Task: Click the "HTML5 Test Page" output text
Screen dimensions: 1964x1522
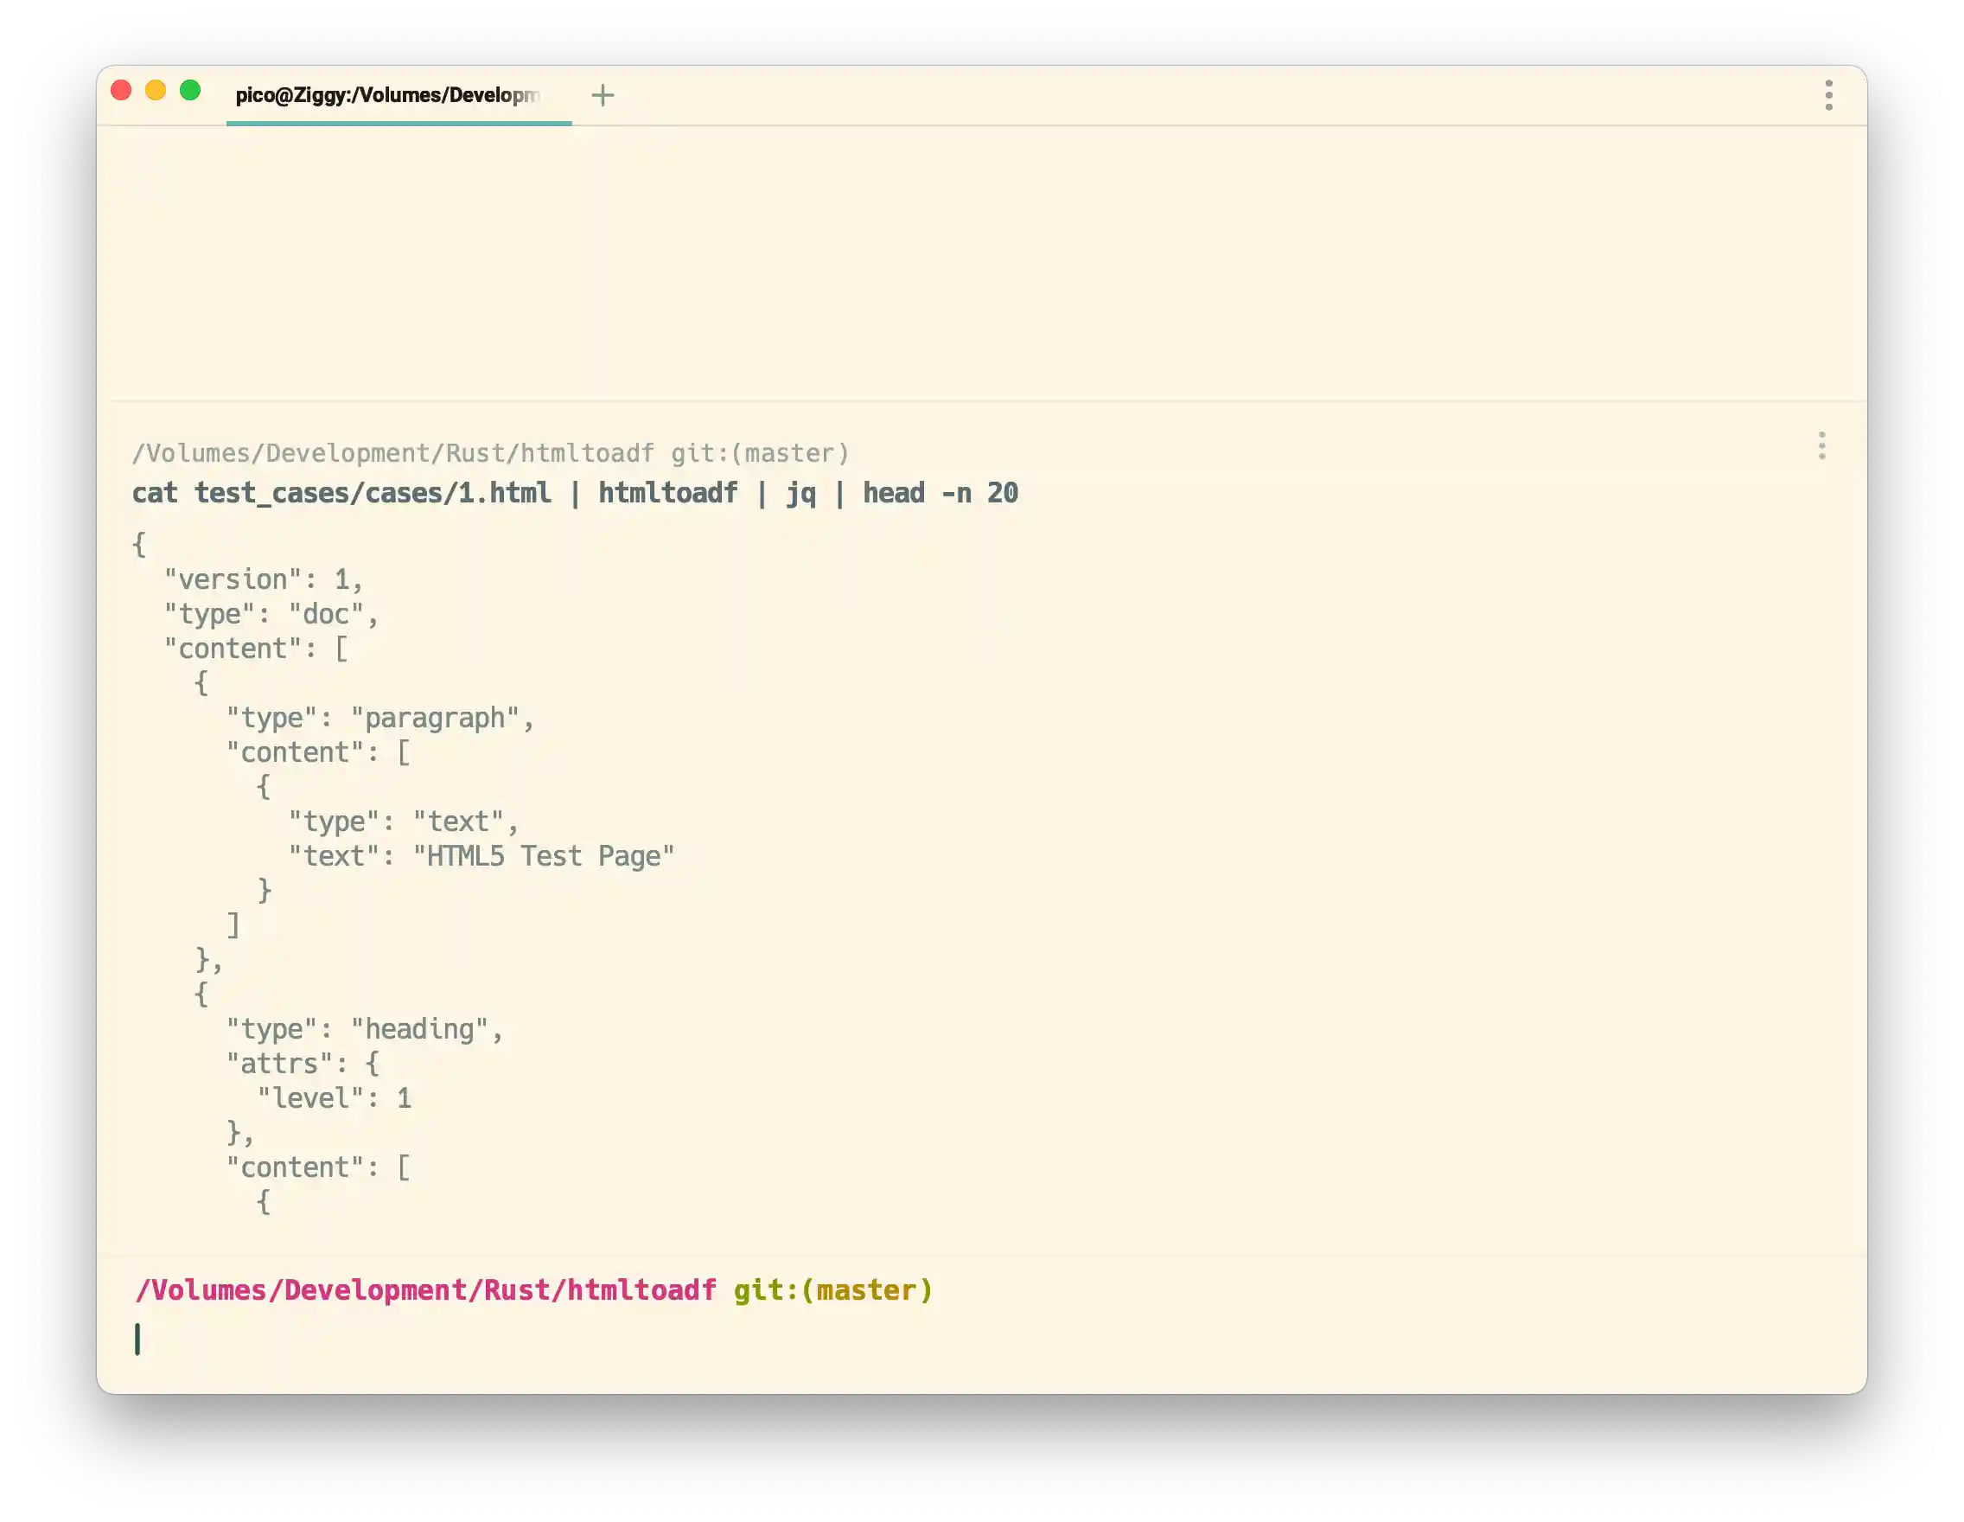Action: (x=543, y=855)
